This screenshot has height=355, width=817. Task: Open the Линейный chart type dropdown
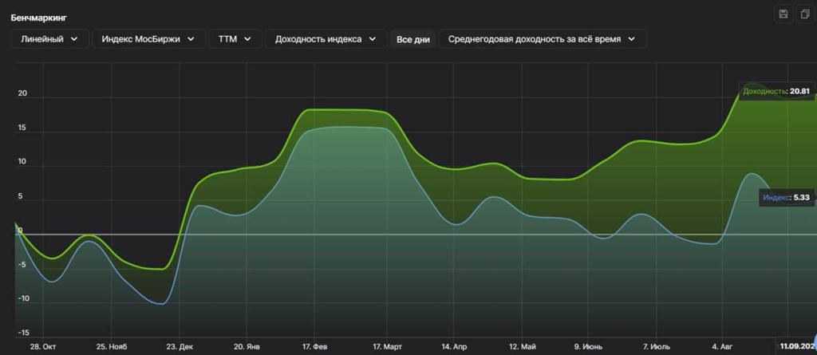[49, 39]
